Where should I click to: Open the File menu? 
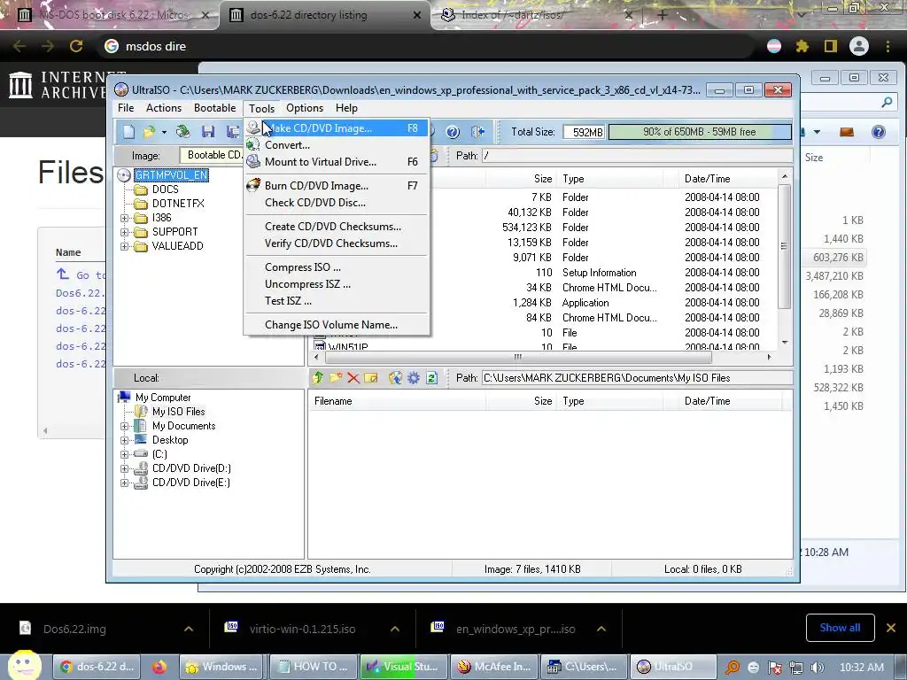[126, 108]
